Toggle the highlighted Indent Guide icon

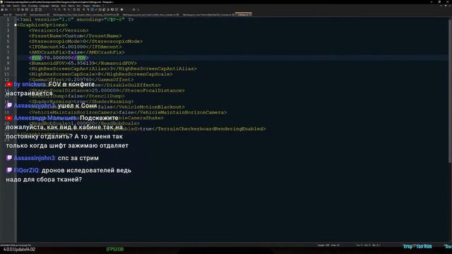(92, 9)
